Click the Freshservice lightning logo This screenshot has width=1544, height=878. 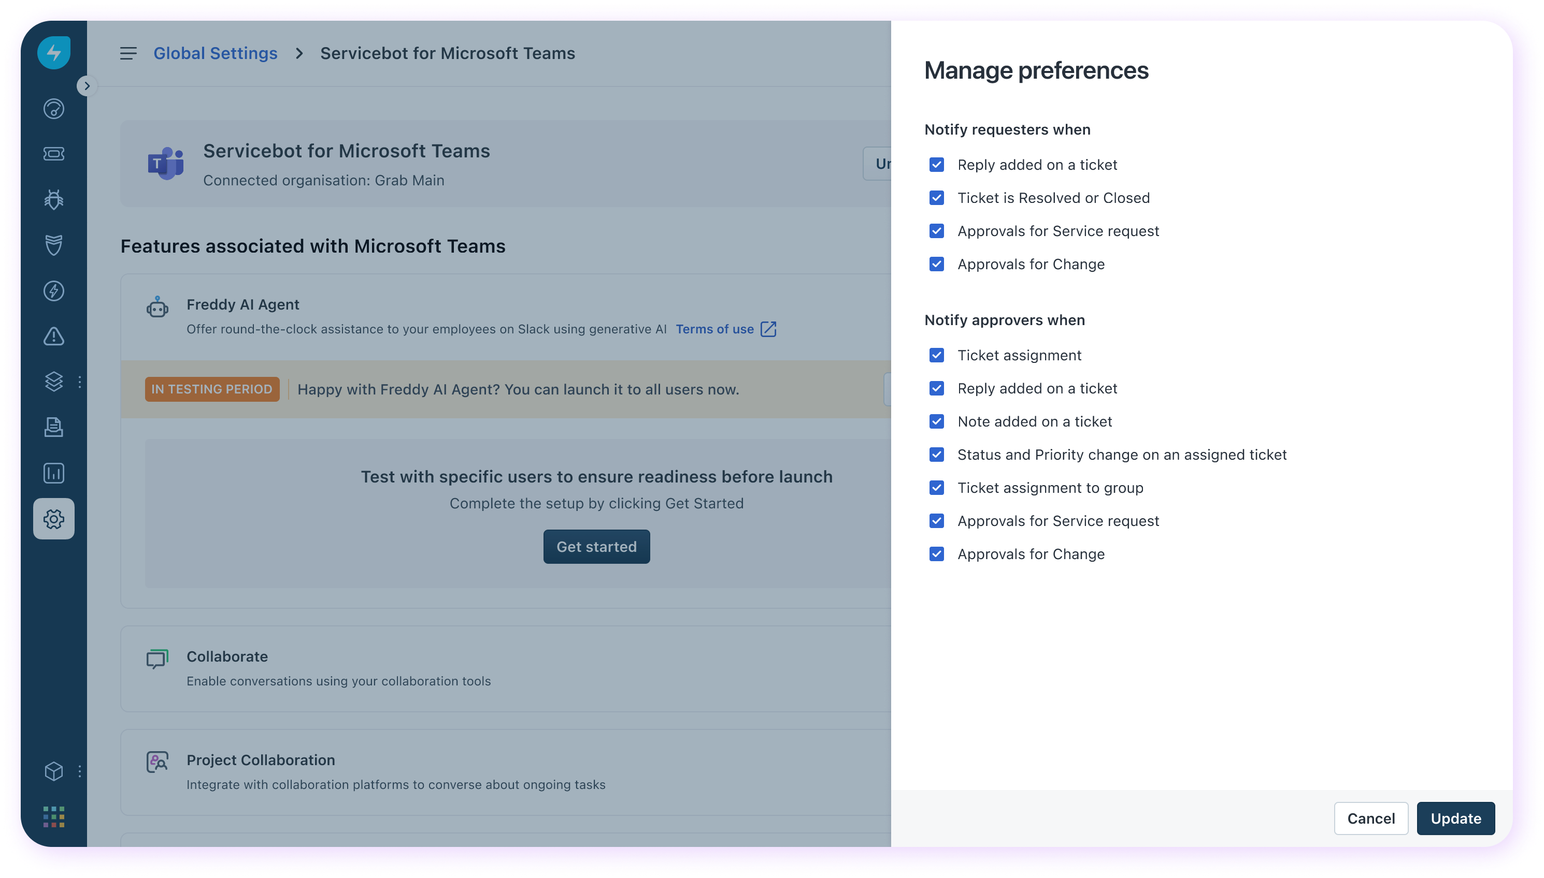(x=54, y=52)
